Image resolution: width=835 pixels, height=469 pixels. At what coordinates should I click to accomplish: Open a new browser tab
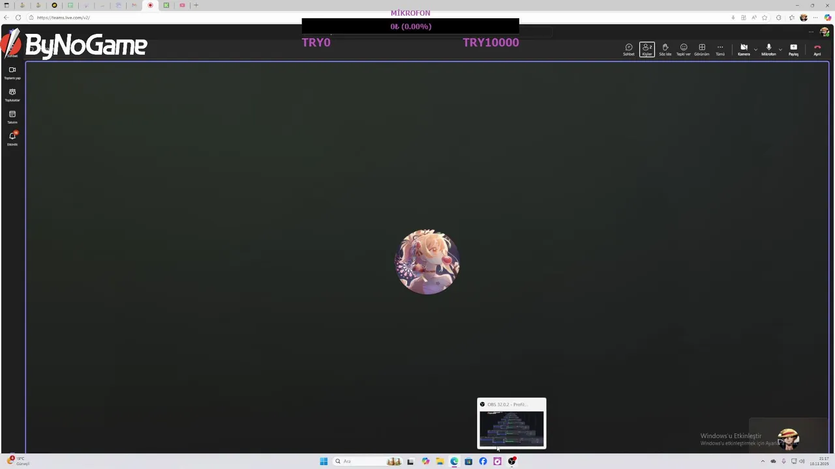pos(196,5)
